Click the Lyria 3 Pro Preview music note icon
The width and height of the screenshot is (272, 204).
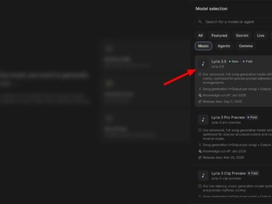coord(203,120)
